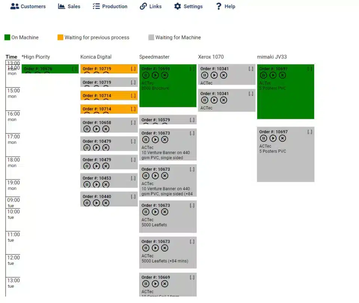Resume order 10341 on the Xerox 1070
Image resolution: width=359 pixels, height=303 pixels.
(x=214, y=75)
